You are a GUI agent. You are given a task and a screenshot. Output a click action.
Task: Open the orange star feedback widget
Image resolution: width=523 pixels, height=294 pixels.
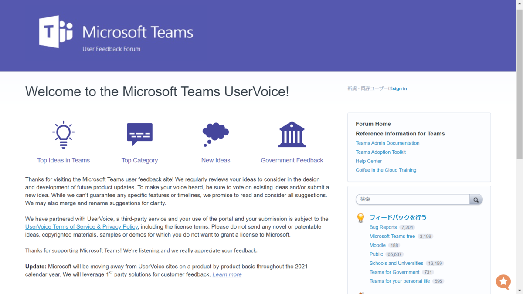503,282
